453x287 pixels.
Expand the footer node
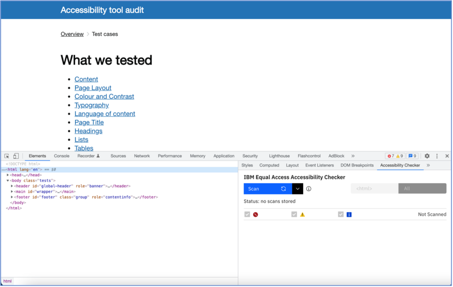12,197
